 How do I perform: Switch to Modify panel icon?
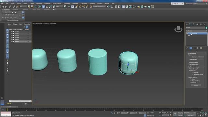(190, 24)
